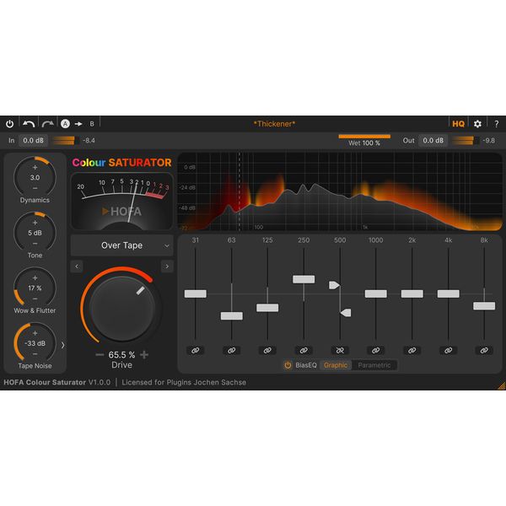Go to the next saturation type with the right arrow

166,266
